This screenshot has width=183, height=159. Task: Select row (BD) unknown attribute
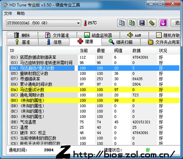click(x=94, y=117)
